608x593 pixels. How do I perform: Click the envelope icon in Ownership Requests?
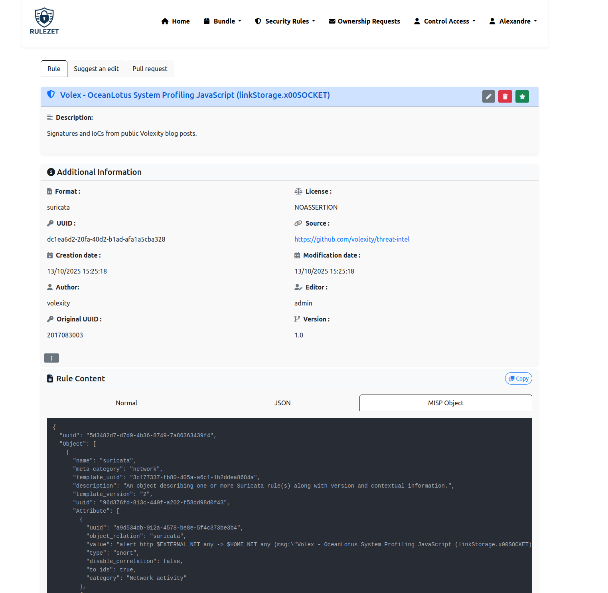332,21
